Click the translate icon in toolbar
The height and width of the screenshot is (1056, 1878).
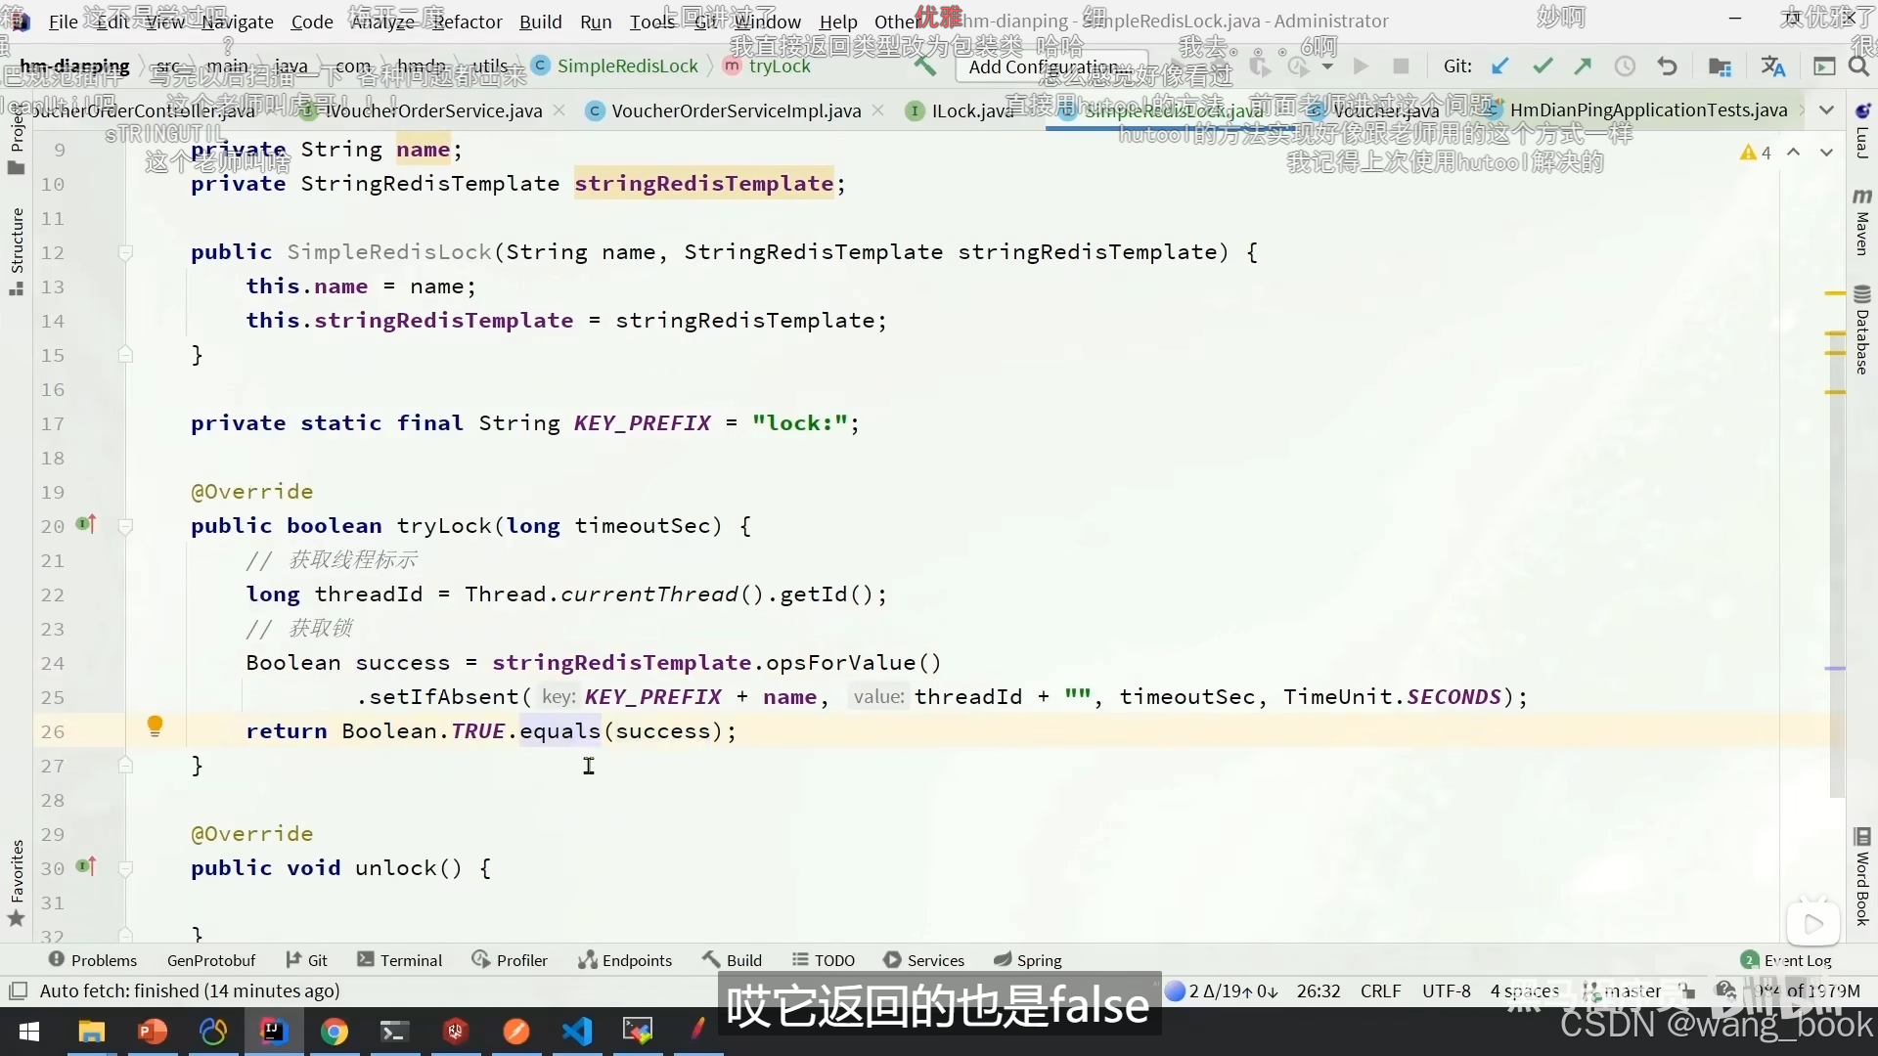click(1772, 66)
